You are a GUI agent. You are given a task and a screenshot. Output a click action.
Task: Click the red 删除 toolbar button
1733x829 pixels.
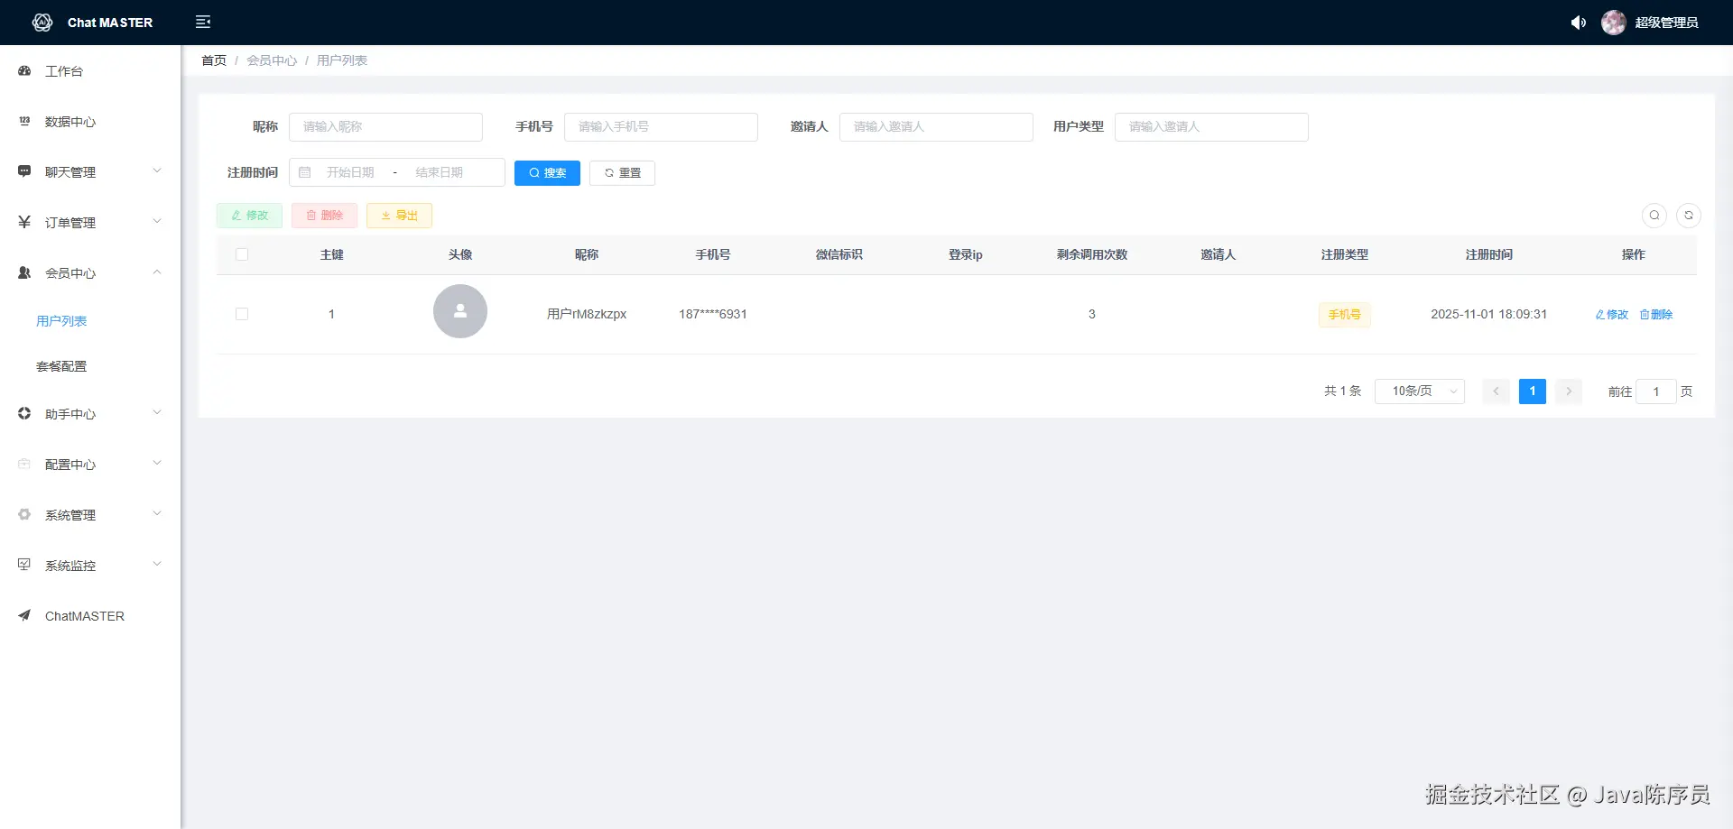tap(324, 216)
